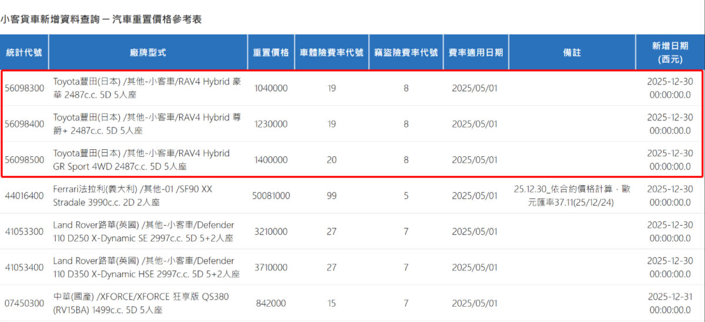Select the RAV4 Hybrid GR Sport 4WD entry
The width and height of the screenshot is (705, 322).
tap(142, 160)
